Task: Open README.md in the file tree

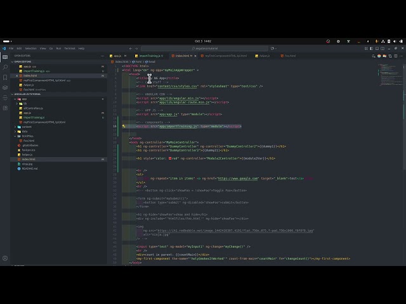Action: (x=30, y=168)
